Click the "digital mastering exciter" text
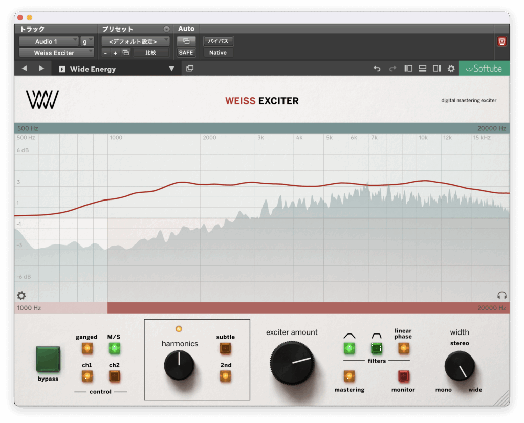The height and width of the screenshot is (423, 524). (469, 100)
